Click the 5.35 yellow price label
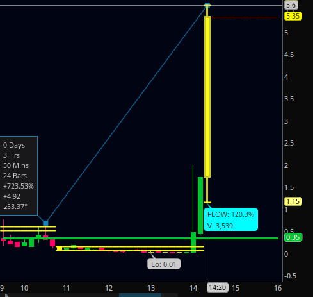 click(293, 16)
